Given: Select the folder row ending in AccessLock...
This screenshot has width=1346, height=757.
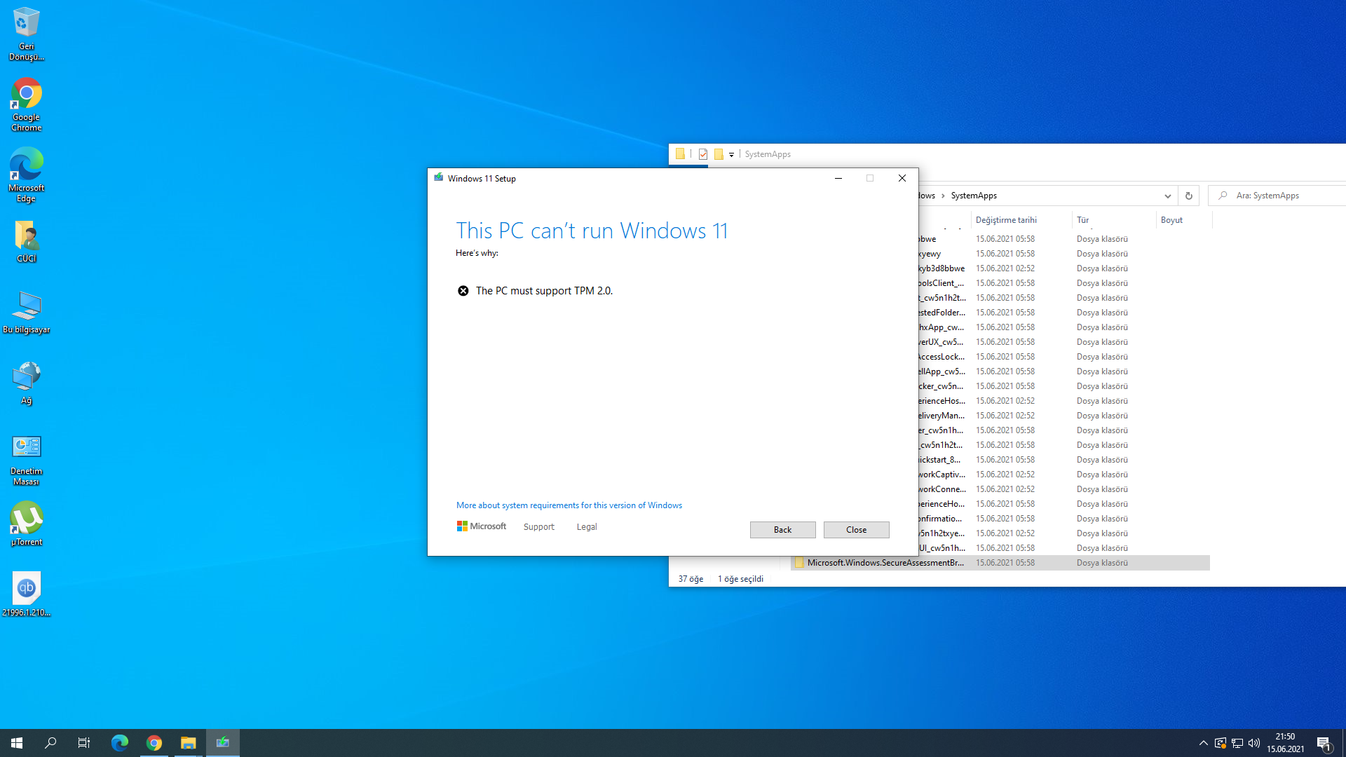Looking at the screenshot, I should tap(1064, 357).
